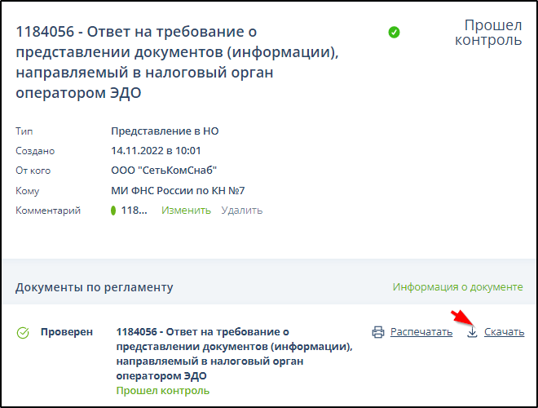Click the creation date 14.11.2022 в 10:01
This screenshot has width=538, height=408.
click(156, 151)
